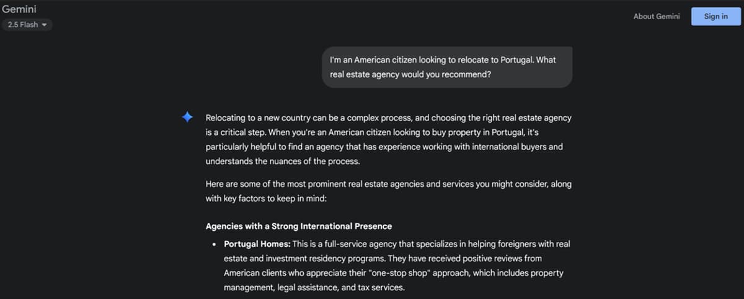Image resolution: width=744 pixels, height=299 pixels.
Task: Open the About Gemini page
Action: click(656, 16)
